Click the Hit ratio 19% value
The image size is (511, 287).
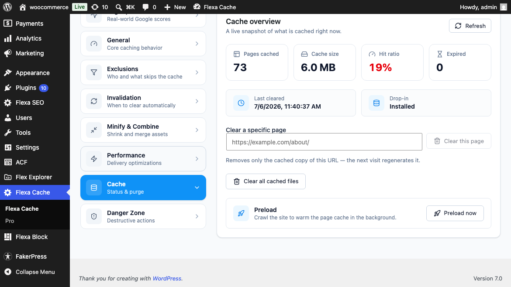tap(380, 67)
